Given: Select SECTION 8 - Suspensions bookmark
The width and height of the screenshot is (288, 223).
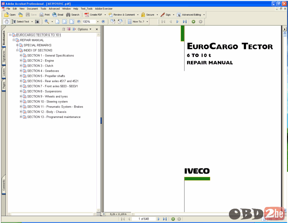Looking at the screenshot, I should 44,91.
